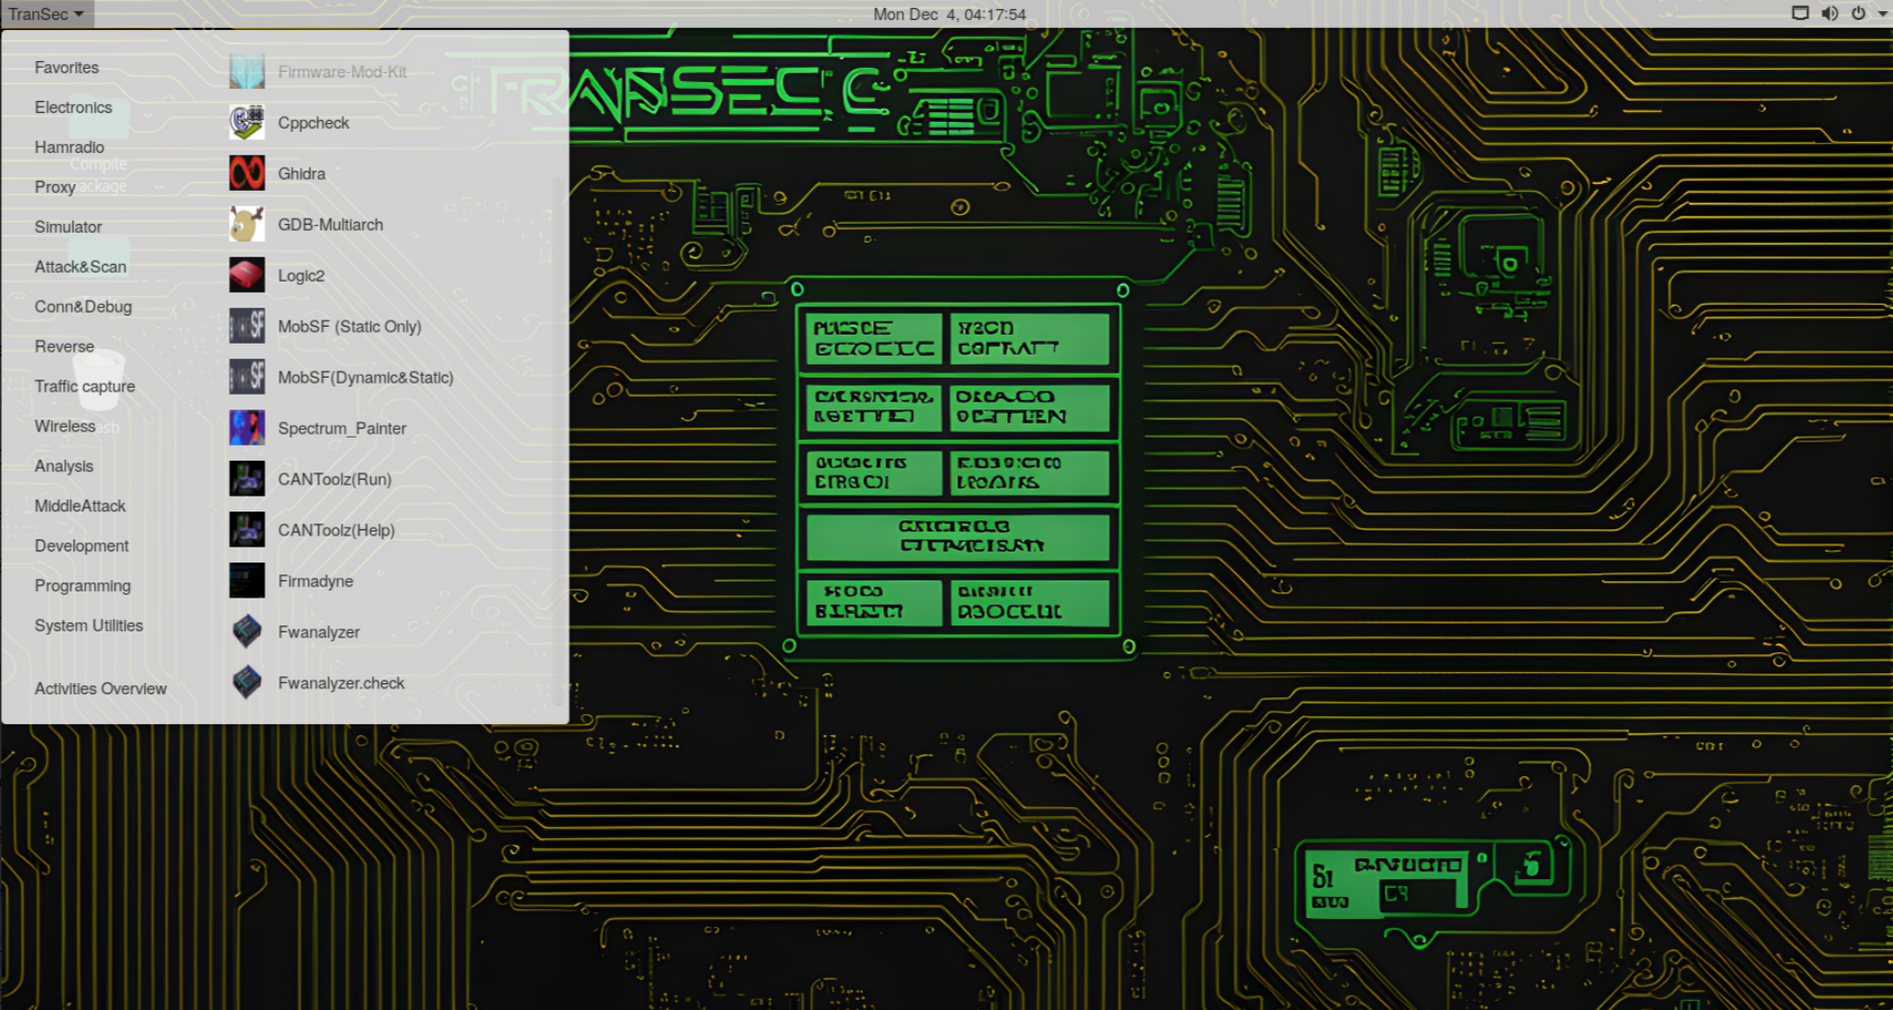
Task: Open the clock showing Mon Dec 4
Action: pyautogui.click(x=949, y=14)
